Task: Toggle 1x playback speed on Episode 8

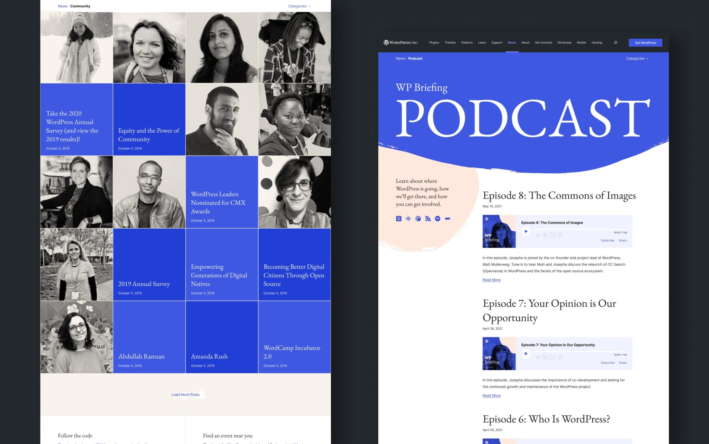Action: click(552, 235)
